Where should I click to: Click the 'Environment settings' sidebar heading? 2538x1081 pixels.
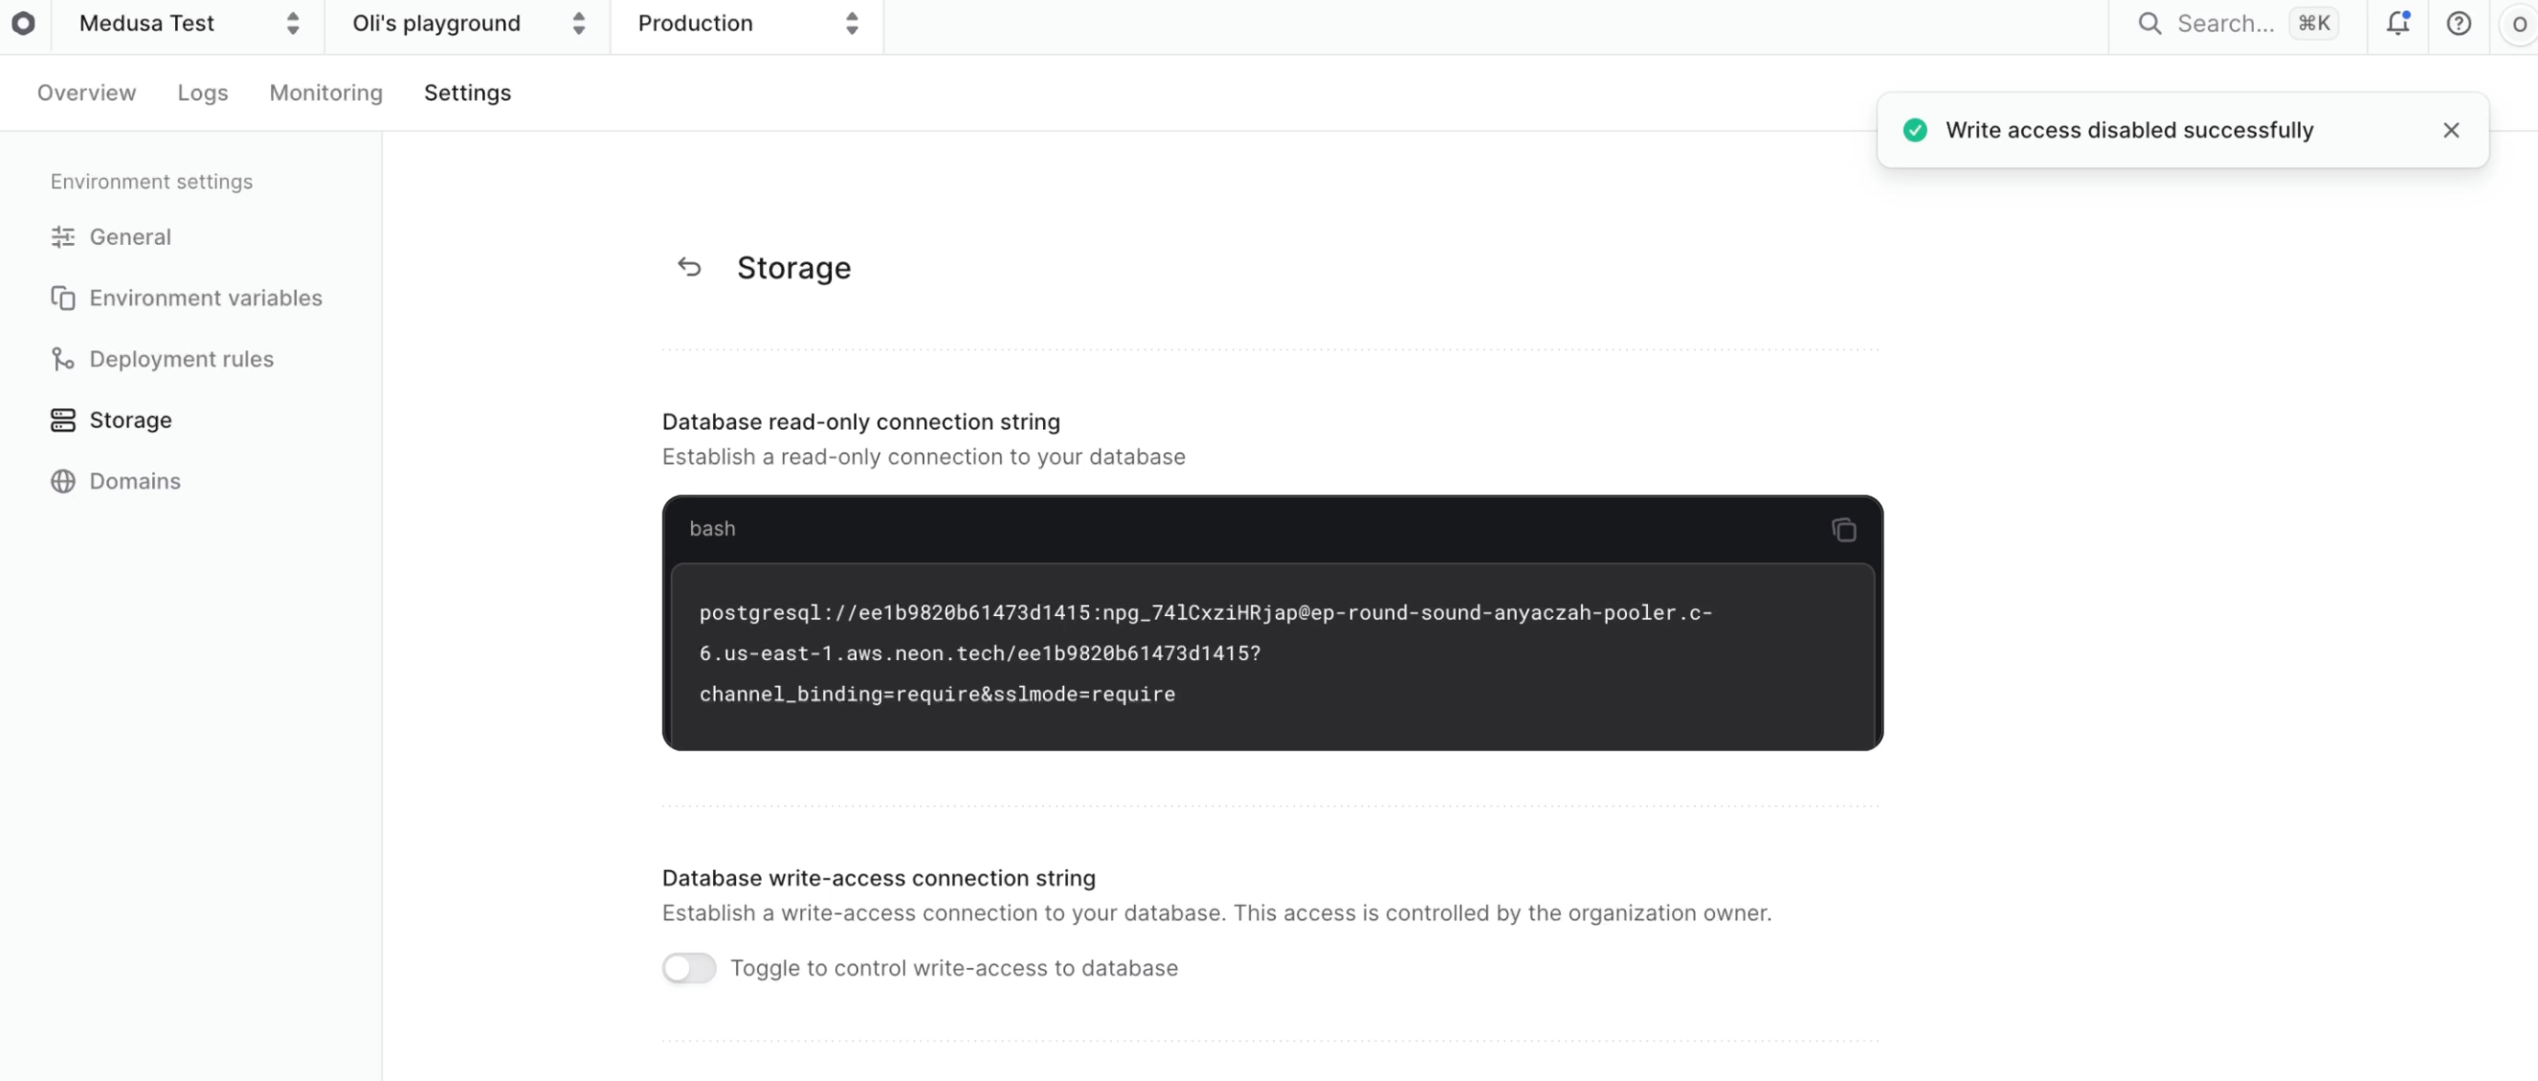(x=152, y=181)
